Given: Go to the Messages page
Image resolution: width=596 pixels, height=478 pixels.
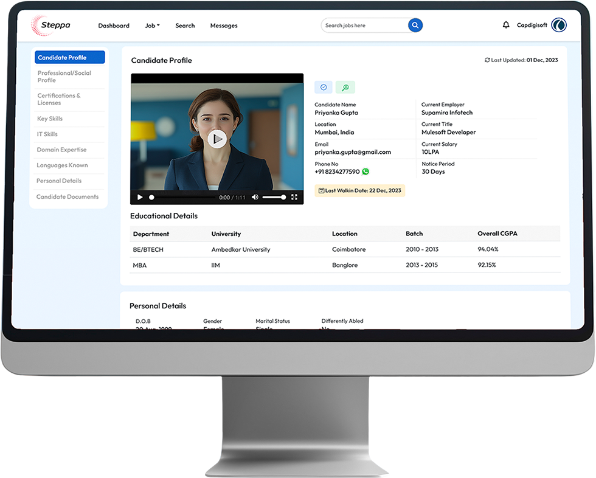Looking at the screenshot, I should pyautogui.click(x=224, y=26).
